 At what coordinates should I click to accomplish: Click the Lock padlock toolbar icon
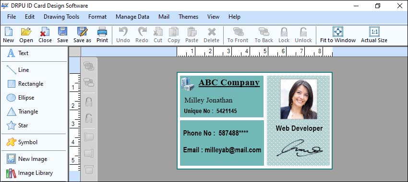pos(284,32)
